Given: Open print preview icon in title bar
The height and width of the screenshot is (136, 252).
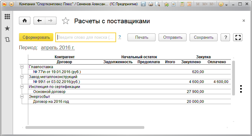Looking at the screenshot, I should point(157,4).
